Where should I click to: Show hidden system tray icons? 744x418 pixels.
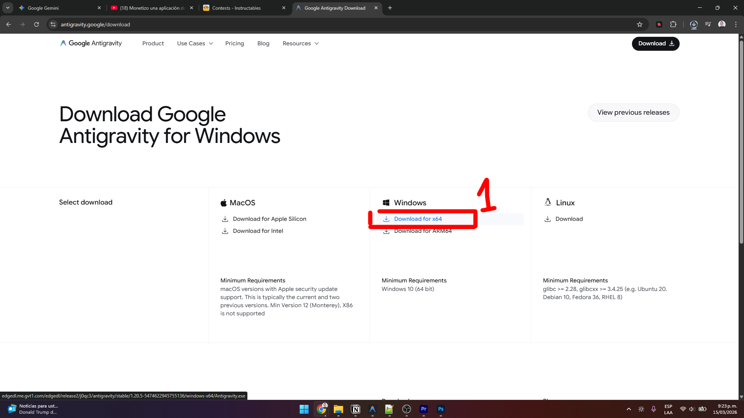pos(629,409)
